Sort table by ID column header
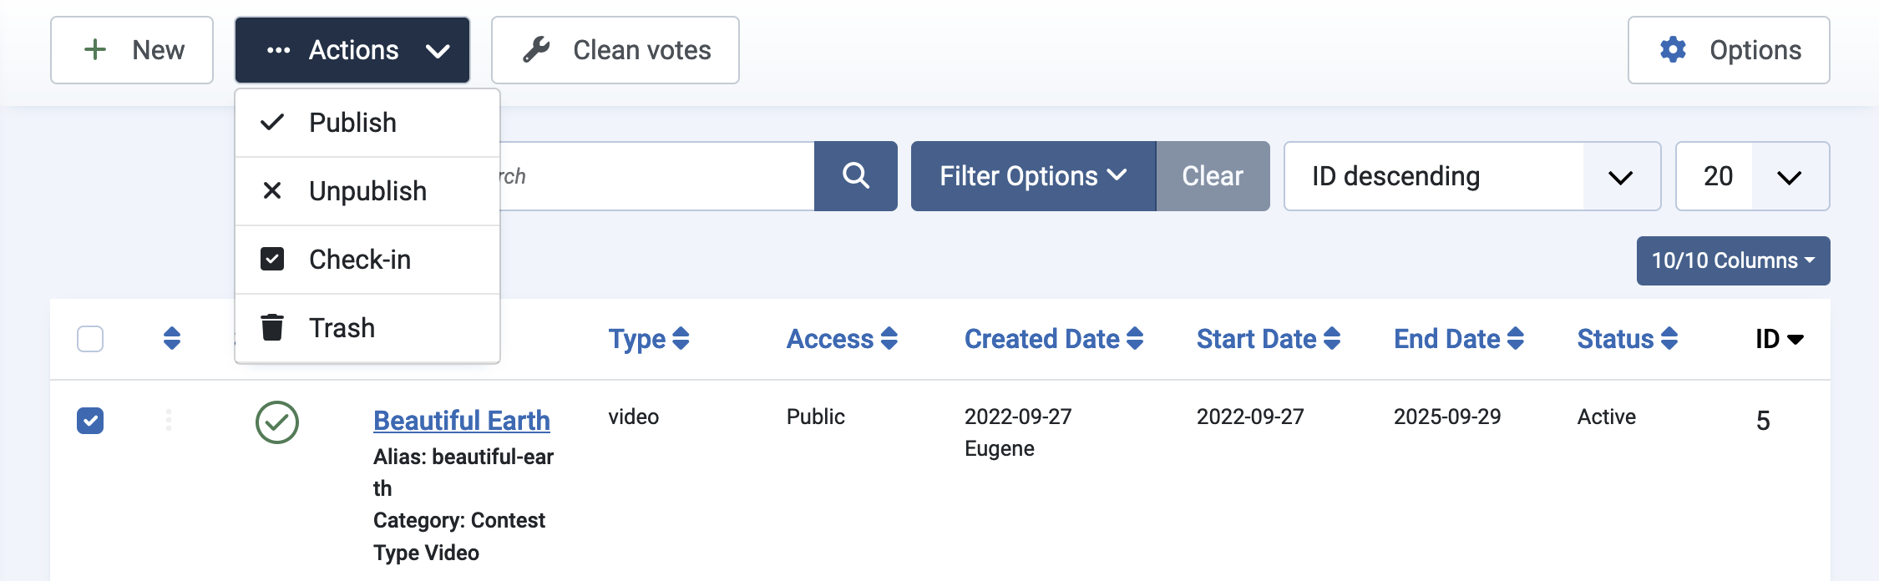Viewport: 1879px width, 581px height. point(1780,339)
